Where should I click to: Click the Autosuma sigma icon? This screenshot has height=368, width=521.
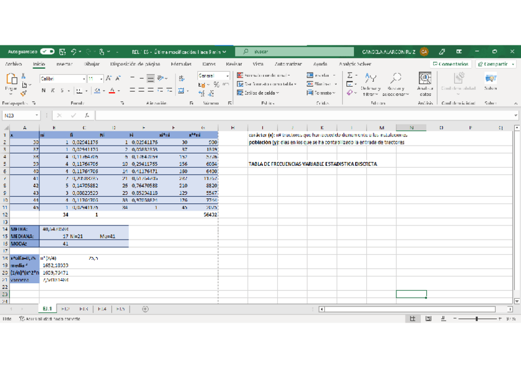pyautogui.click(x=350, y=76)
